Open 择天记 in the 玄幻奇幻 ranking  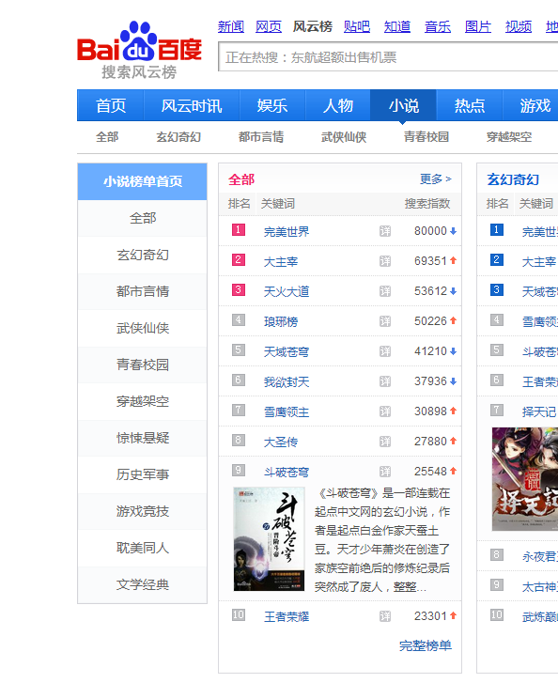pos(539,411)
